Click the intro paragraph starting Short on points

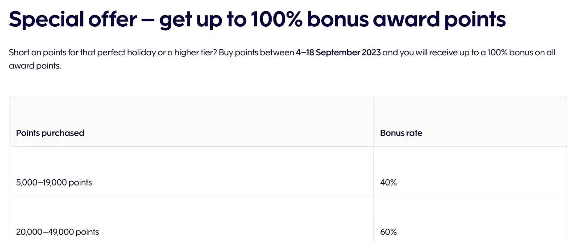tap(282, 59)
